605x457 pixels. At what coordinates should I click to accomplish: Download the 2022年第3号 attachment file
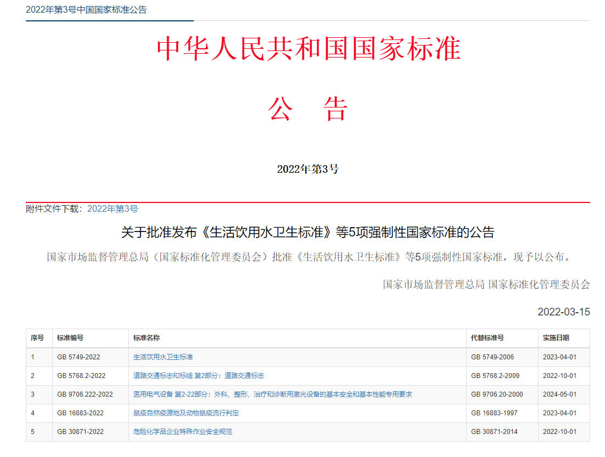[113, 208]
